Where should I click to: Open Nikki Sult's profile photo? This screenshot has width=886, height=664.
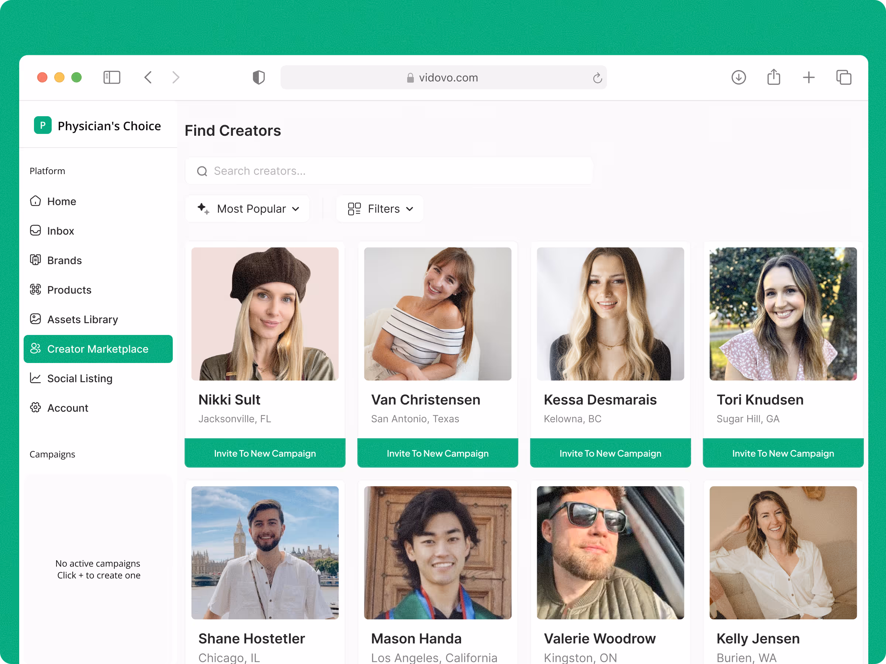point(265,314)
